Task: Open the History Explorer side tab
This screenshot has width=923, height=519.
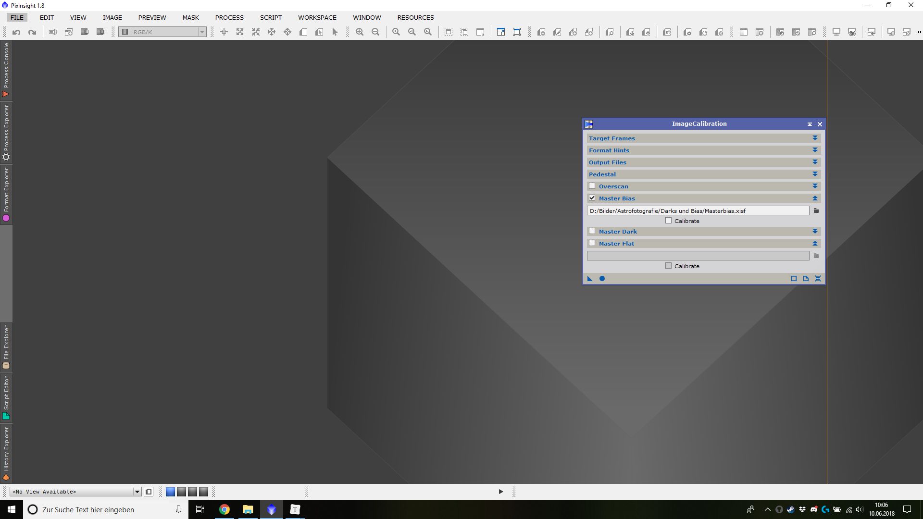Action: point(6,453)
